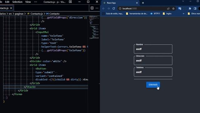
Task: Open a new browser tab
Action: (143, 3)
